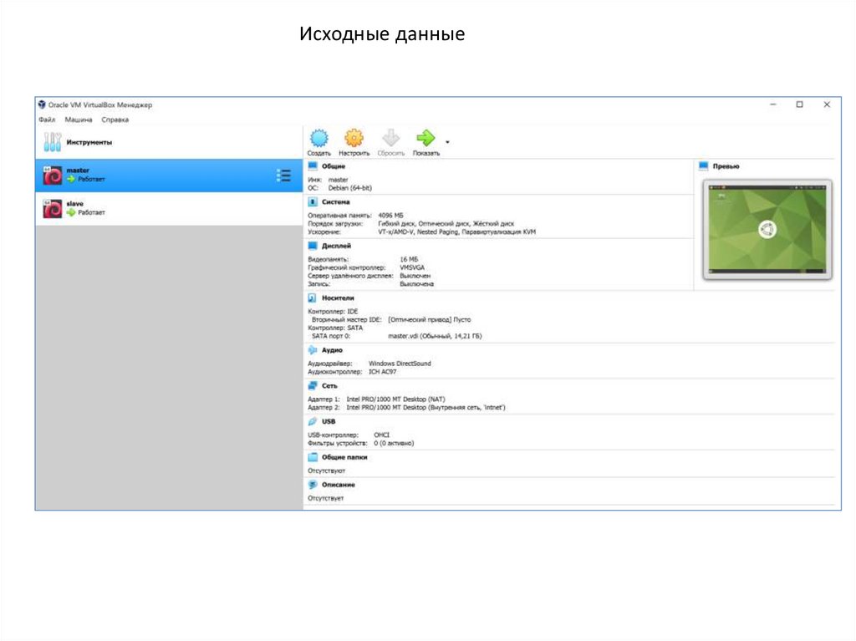
Task: Open the Файл menu
Action: coord(47,120)
